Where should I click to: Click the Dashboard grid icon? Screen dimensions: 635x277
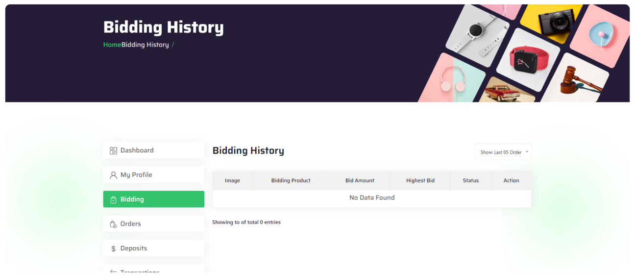[x=113, y=151]
